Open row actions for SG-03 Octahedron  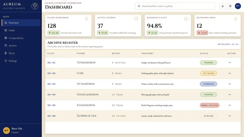point(230,84)
